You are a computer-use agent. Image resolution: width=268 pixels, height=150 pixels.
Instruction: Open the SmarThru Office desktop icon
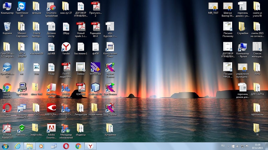[x=51, y=88]
